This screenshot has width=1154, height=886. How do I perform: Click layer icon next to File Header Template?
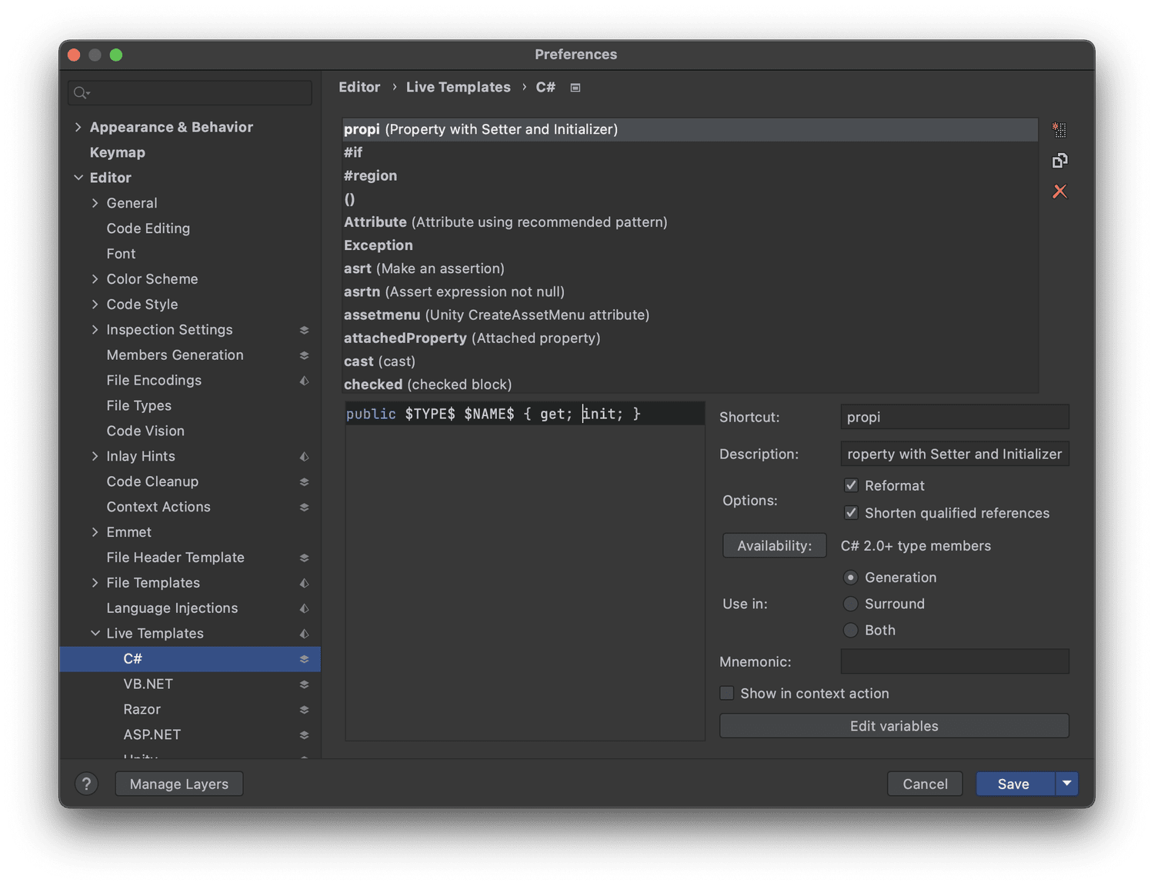pyautogui.click(x=304, y=558)
